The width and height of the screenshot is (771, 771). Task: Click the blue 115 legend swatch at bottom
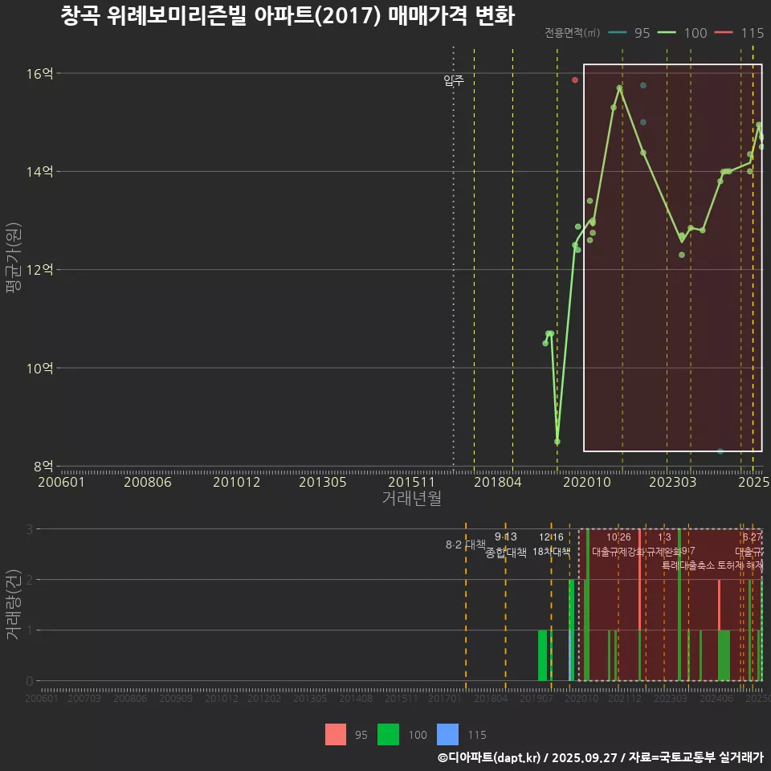[x=447, y=734]
